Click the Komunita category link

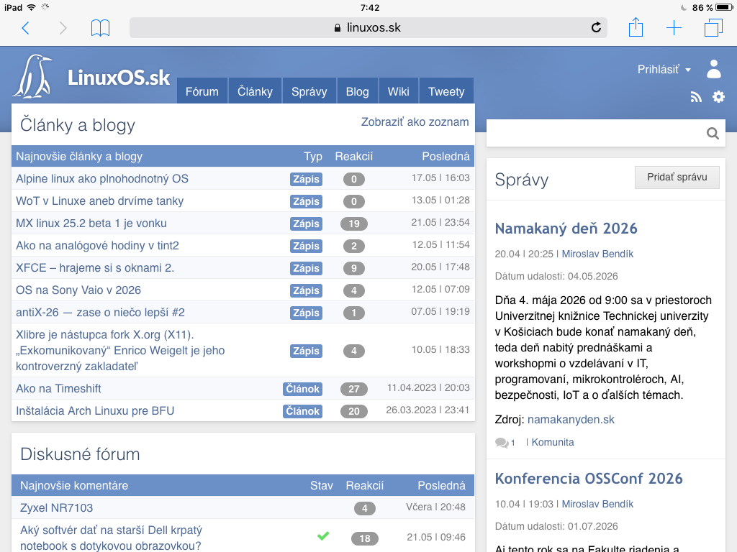click(x=552, y=442)
